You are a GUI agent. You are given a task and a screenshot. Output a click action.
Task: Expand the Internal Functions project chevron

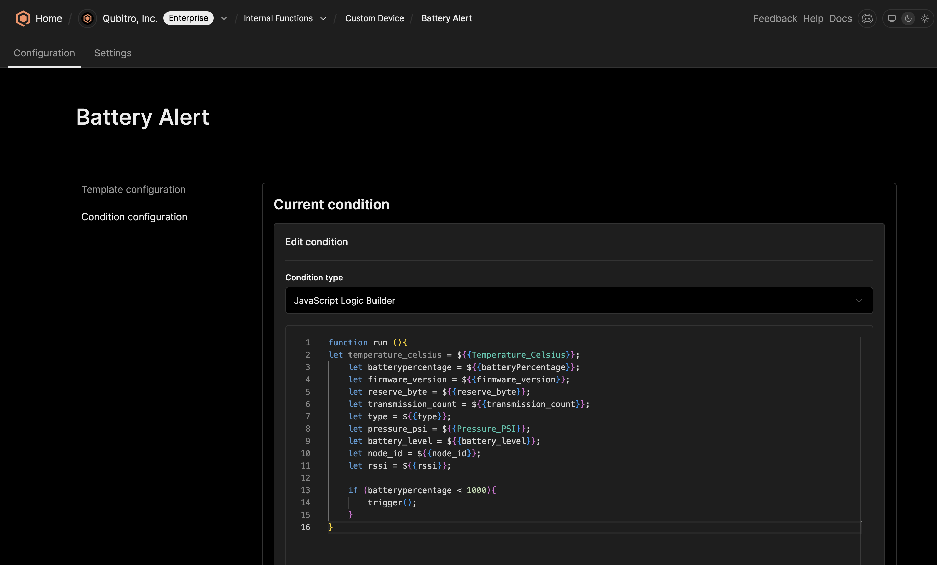(323, 18)
